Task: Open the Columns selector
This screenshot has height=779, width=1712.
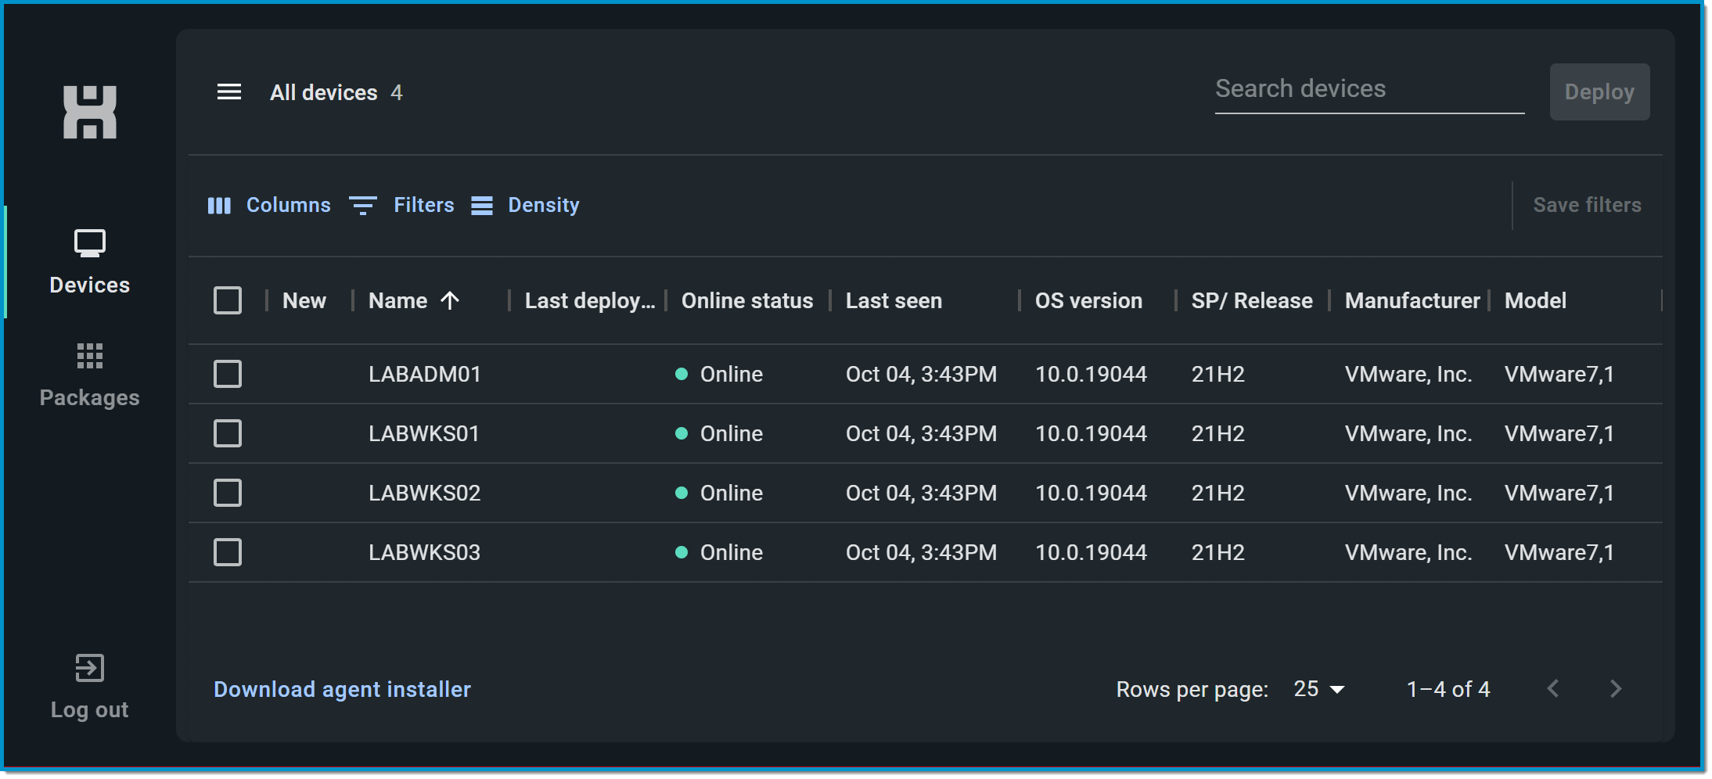Action: pos(269,206)
